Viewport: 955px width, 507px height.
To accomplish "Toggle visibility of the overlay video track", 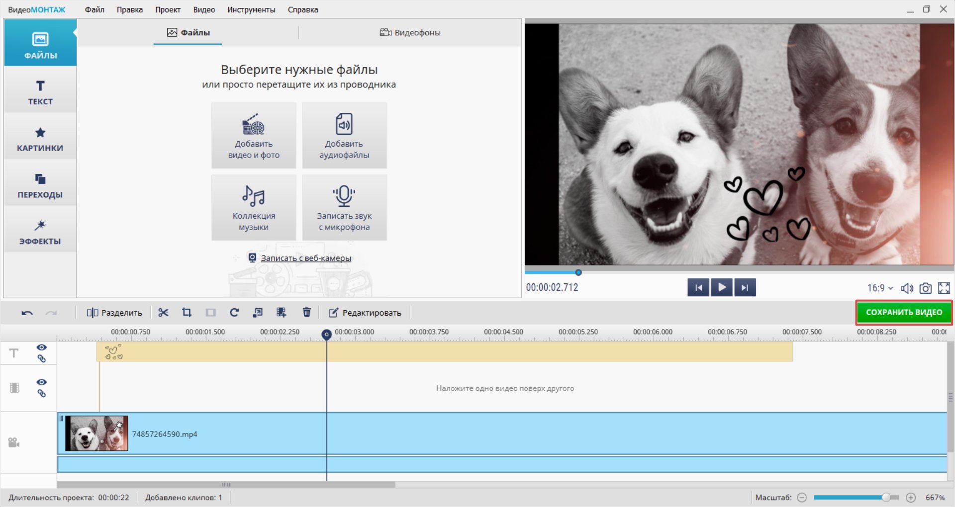I will tap(42, 382).
